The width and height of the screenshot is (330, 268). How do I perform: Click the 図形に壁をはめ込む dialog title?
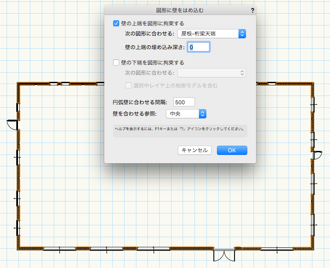point(180,10)
